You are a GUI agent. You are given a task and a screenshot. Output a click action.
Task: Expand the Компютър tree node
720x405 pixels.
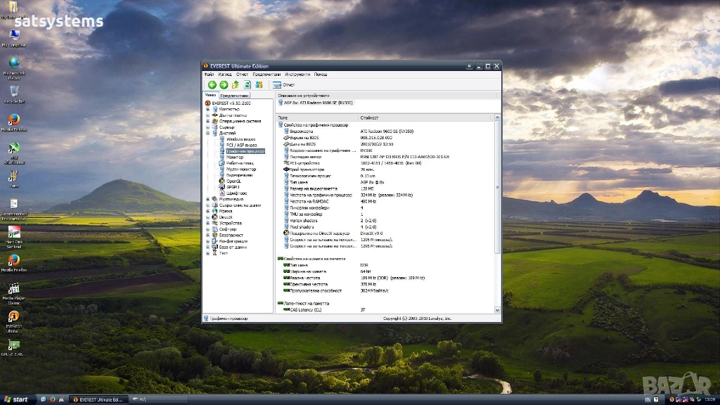point(207,109)
